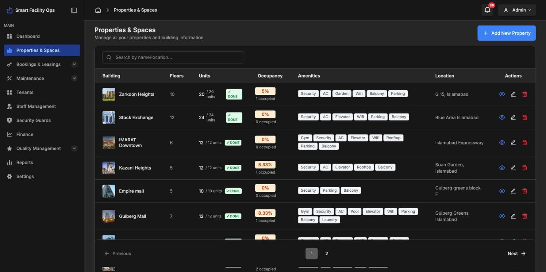This screenshot has height=272, width=546.
Task: Go to page 2
Action: (x=327, y=254)
